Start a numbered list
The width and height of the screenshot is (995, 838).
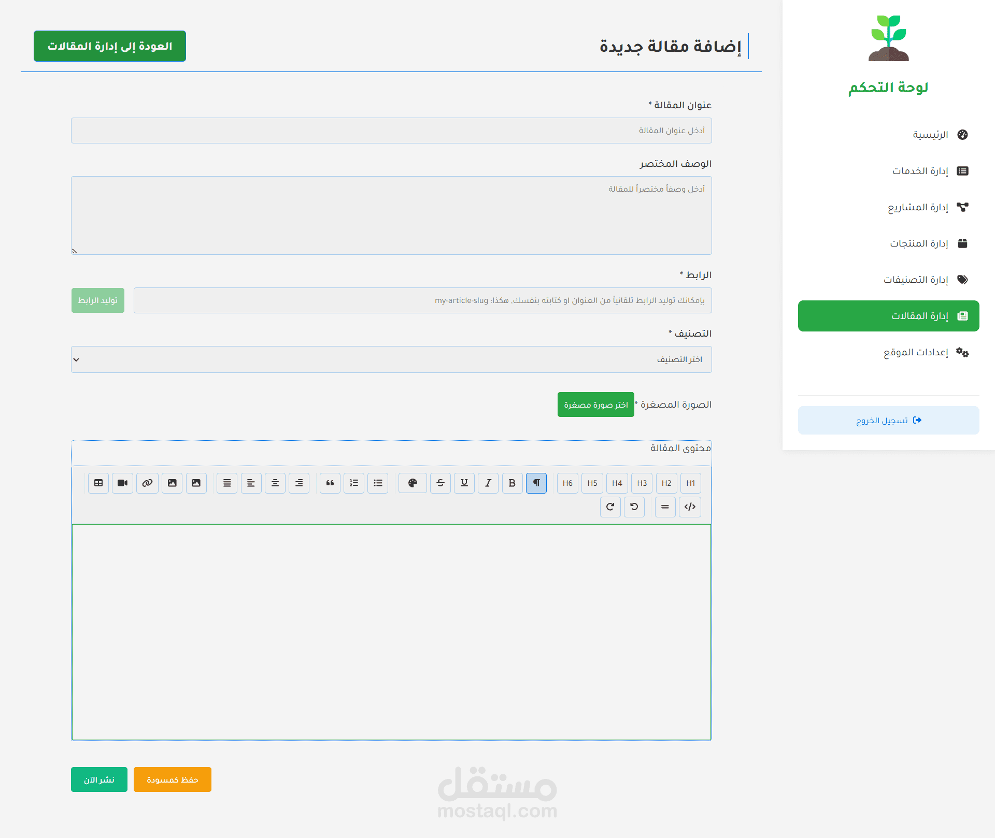pos(354,483)
